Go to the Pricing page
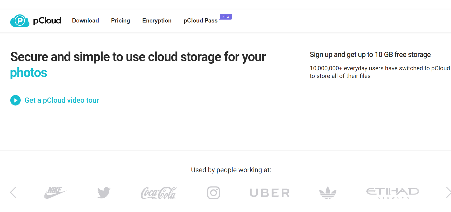Image resolution: width=451 pixels, height=212 pixels. coord(121,20)
